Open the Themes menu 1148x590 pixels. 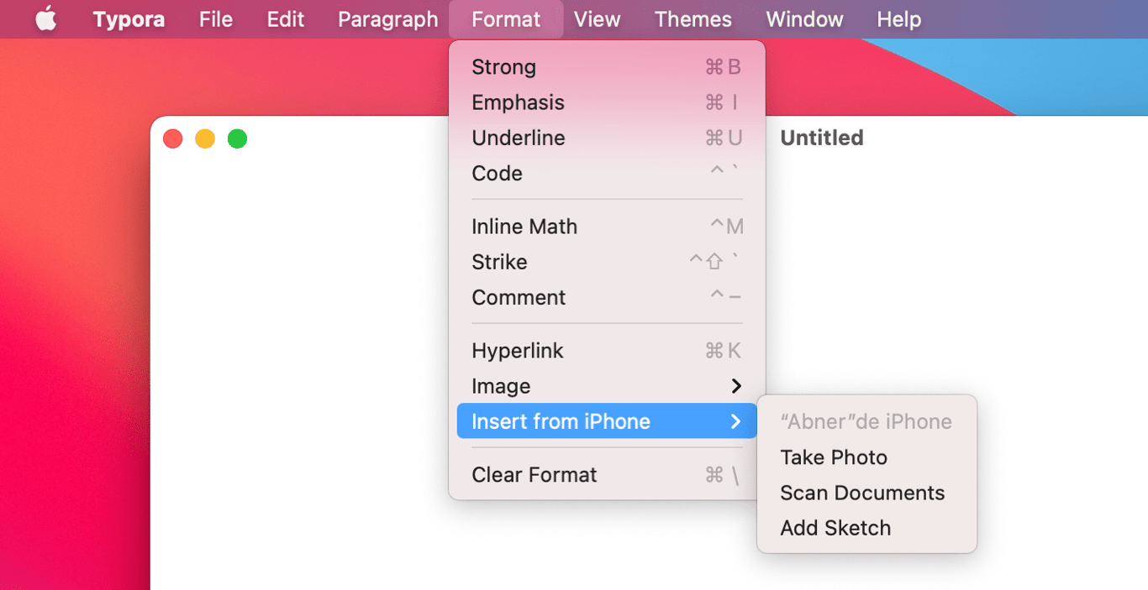point(692,19)
